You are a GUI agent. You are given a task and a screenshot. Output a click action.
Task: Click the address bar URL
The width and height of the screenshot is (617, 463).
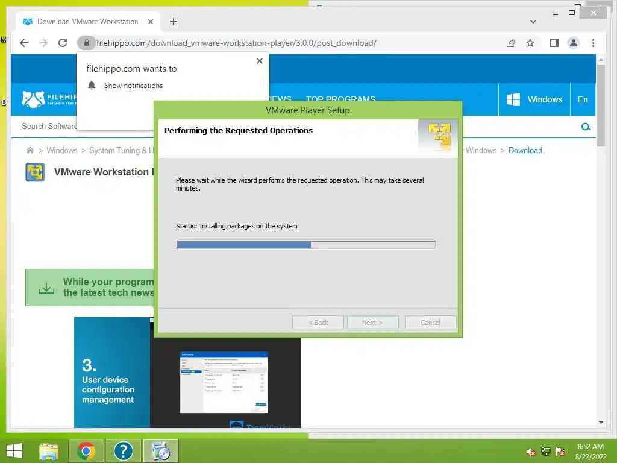click(x=236, y=43)
